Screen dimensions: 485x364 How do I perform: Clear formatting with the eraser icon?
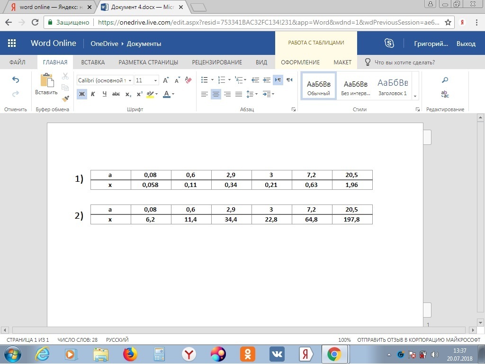(x=188, y=80)
